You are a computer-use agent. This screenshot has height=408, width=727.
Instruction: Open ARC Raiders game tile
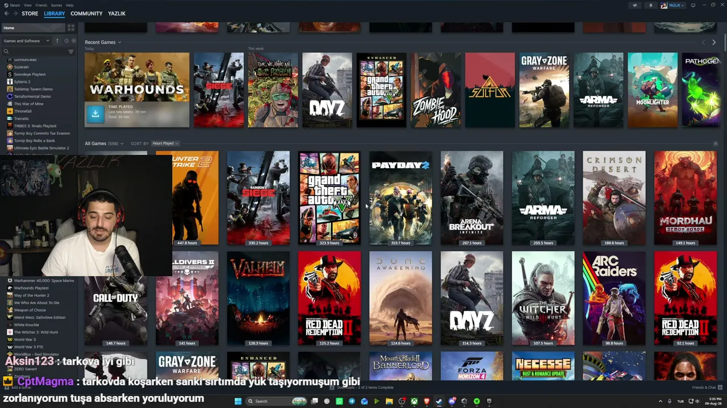pyautogui.click(x=614, y=299)
